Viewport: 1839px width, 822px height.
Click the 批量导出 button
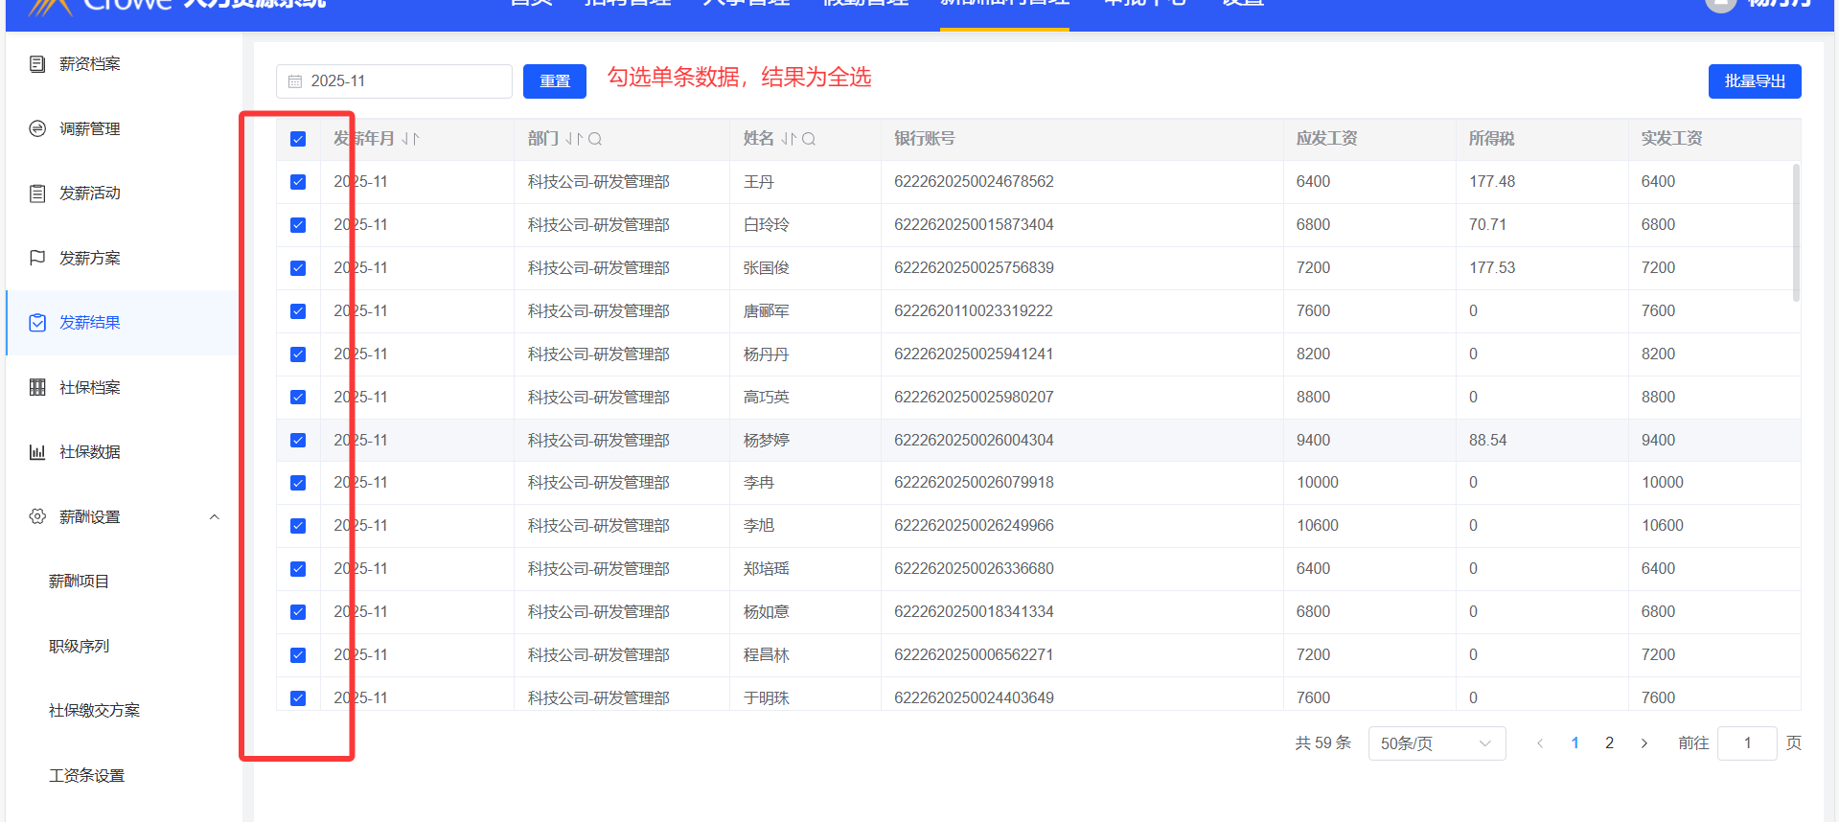click(1754, 81)
